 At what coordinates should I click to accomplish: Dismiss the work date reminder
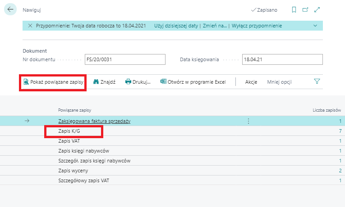click(30, 26)
